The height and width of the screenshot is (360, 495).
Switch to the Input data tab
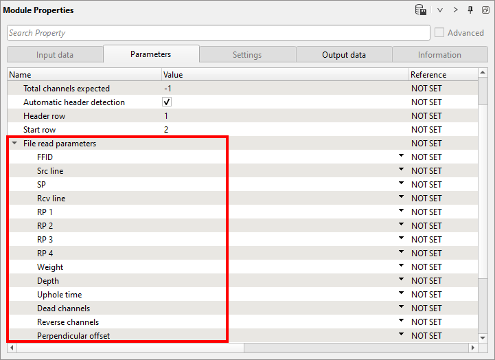[x=55, y=55]
